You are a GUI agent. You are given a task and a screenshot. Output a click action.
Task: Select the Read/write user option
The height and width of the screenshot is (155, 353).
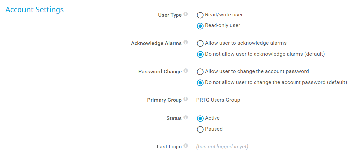tap(200, 15)
